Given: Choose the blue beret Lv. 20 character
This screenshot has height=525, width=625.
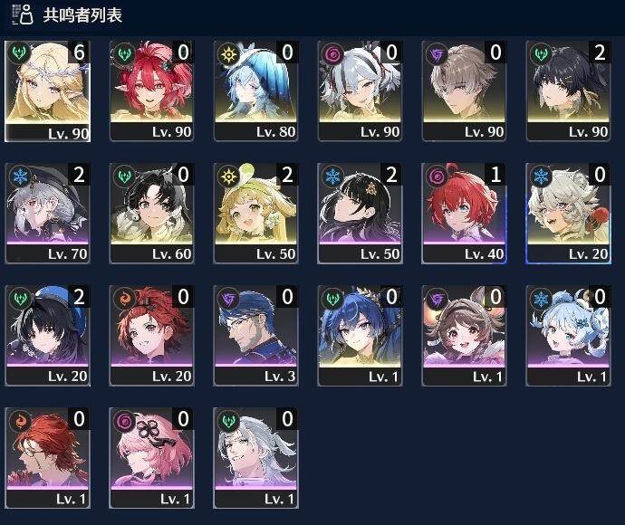Looking at the screenshot, I should [47, 336].
